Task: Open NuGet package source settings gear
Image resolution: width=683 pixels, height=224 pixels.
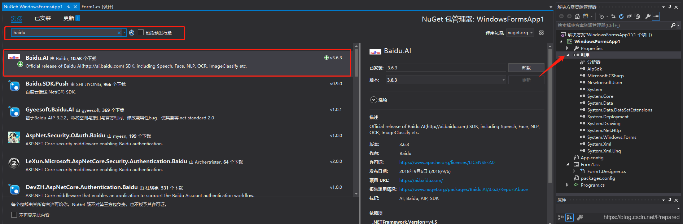Action: (541, 33)
